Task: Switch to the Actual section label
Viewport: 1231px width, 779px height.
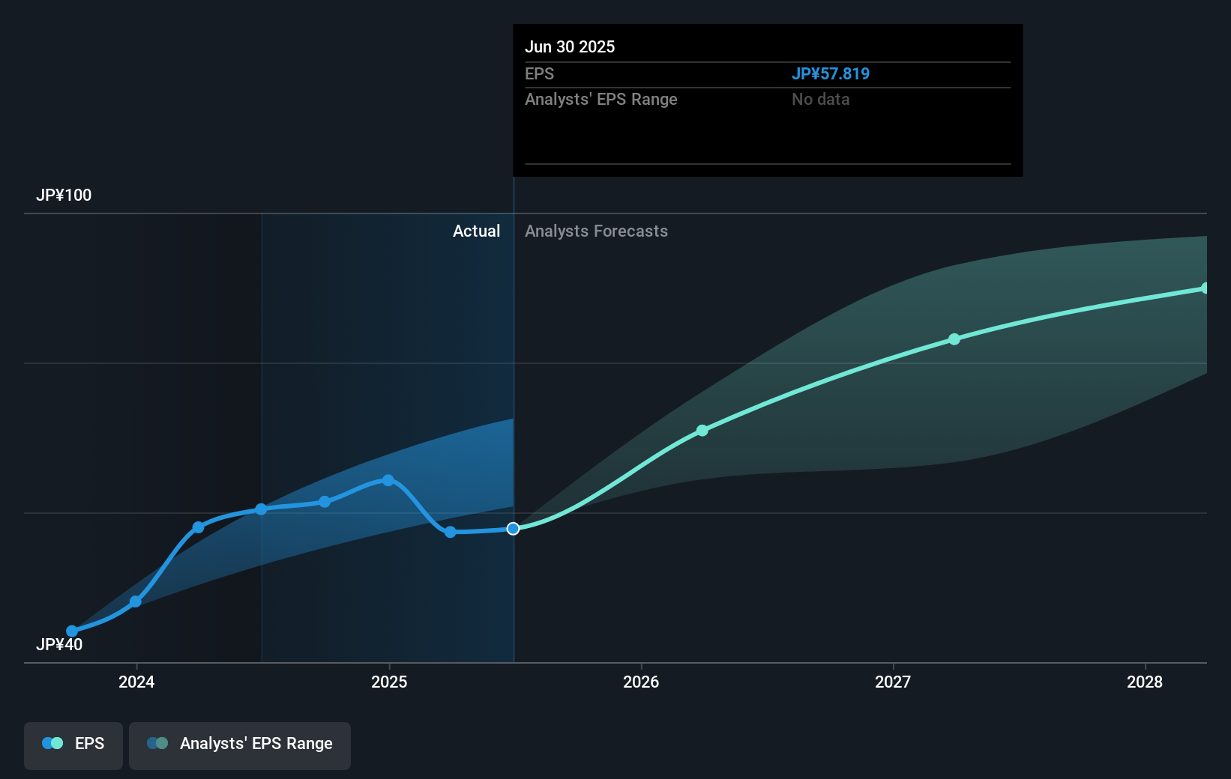Action: coord(477,231)
